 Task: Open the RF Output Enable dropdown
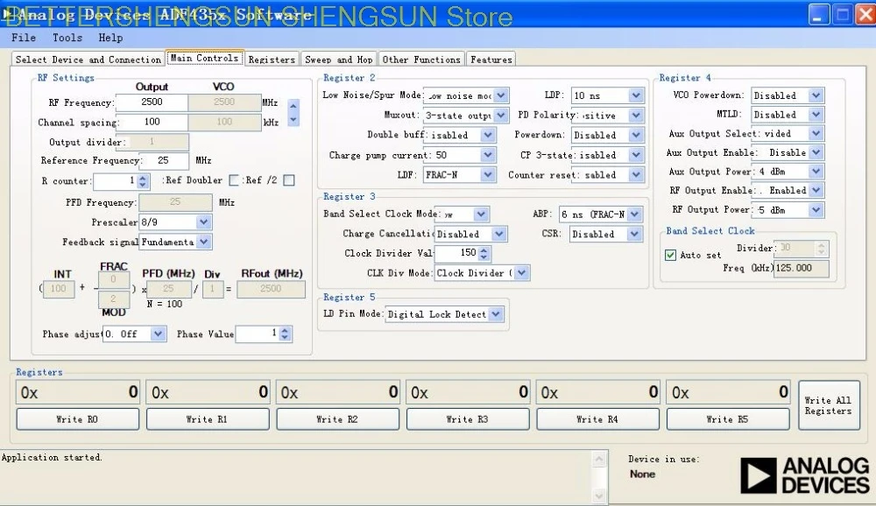click(x=816, y=191)
